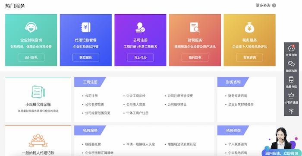Click the arrow icon next to 更多咨询

(274, 5)
